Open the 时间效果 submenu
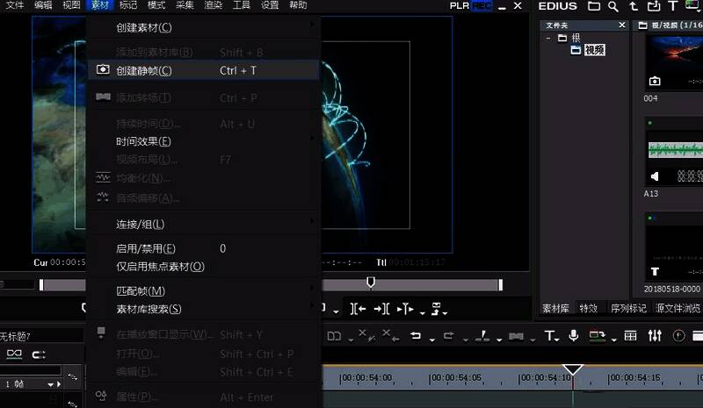 144,141
